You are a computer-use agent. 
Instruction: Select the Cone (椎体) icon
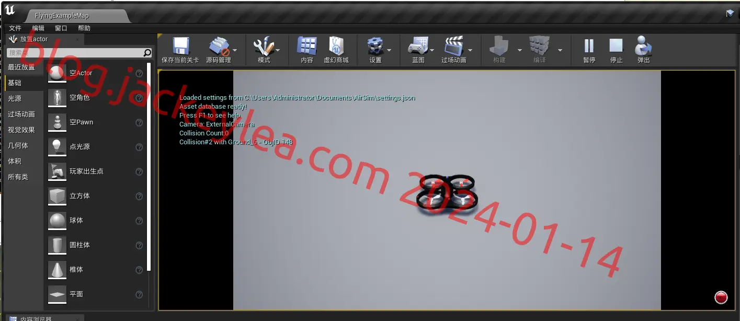(x=57, y=270)
